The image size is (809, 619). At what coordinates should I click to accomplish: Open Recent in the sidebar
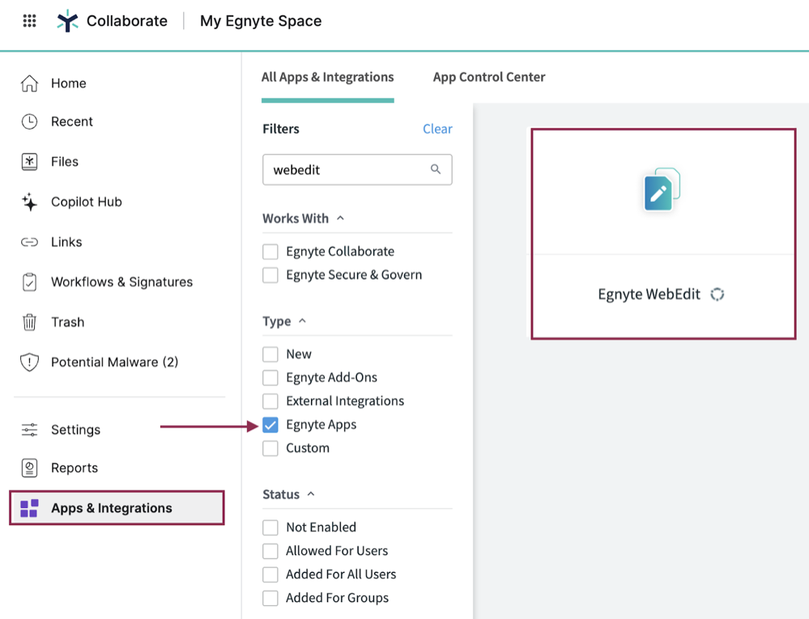72,122
